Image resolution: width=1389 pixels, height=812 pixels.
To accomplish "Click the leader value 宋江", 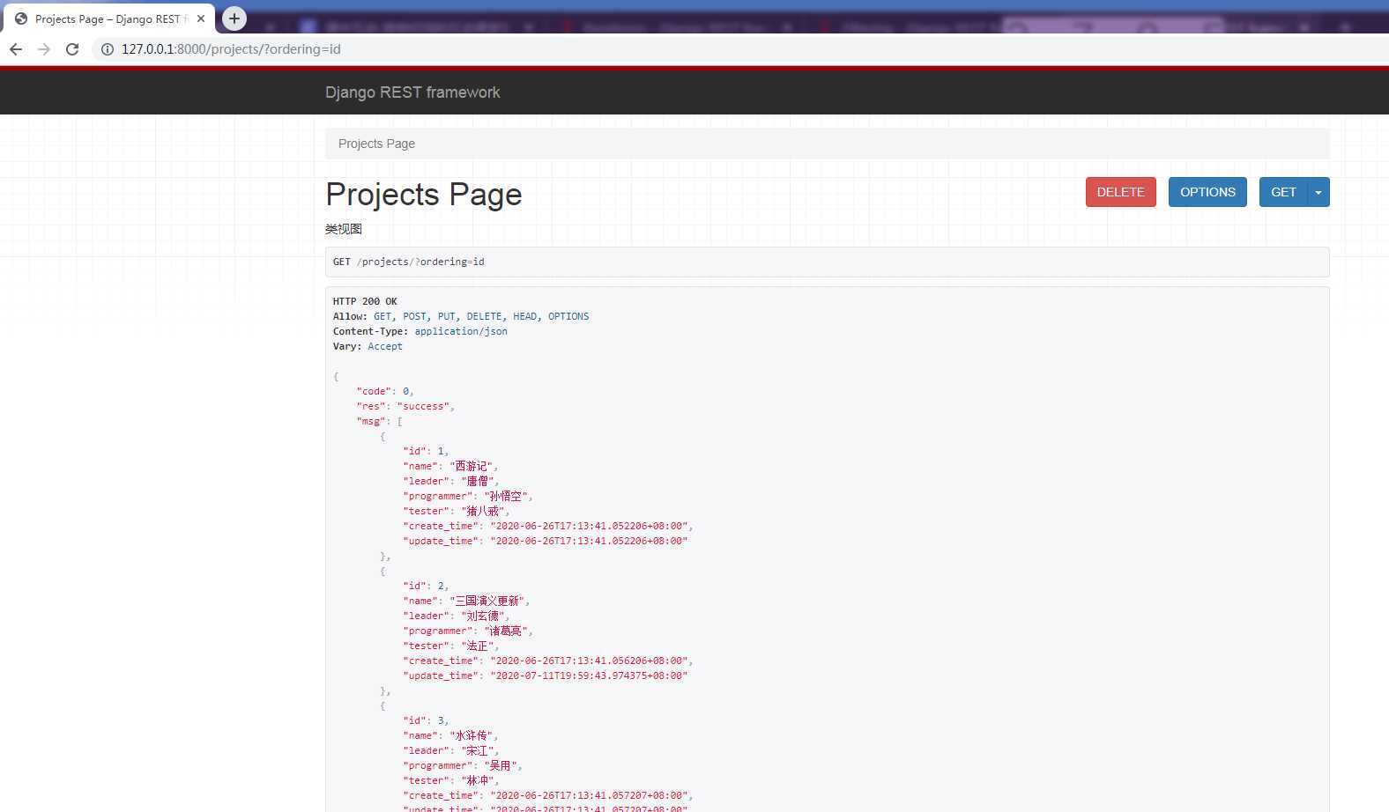I will coord(479,750).
